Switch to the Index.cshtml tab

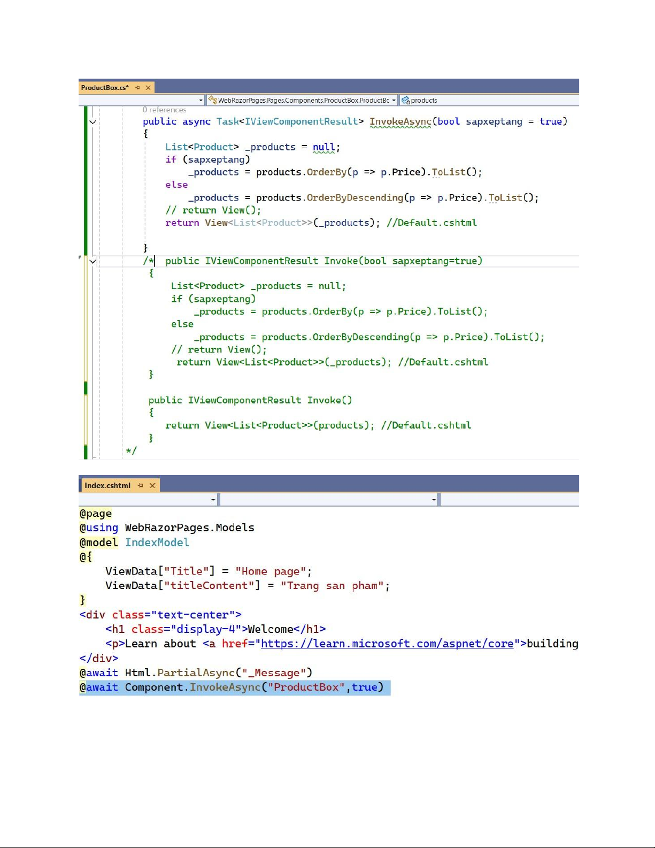pos(107,486)
